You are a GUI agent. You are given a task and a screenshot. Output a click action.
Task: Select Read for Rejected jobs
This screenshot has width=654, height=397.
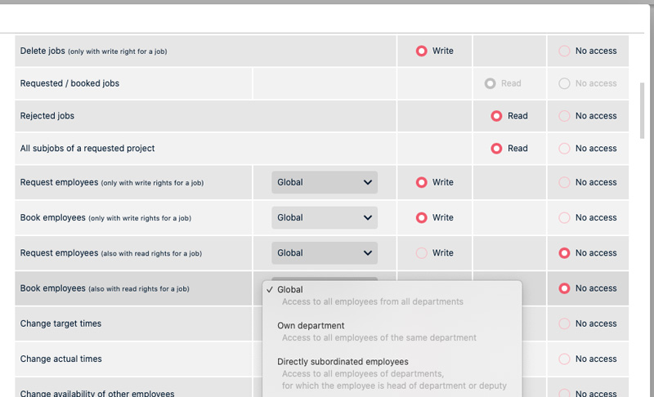[x=496, y=116]
